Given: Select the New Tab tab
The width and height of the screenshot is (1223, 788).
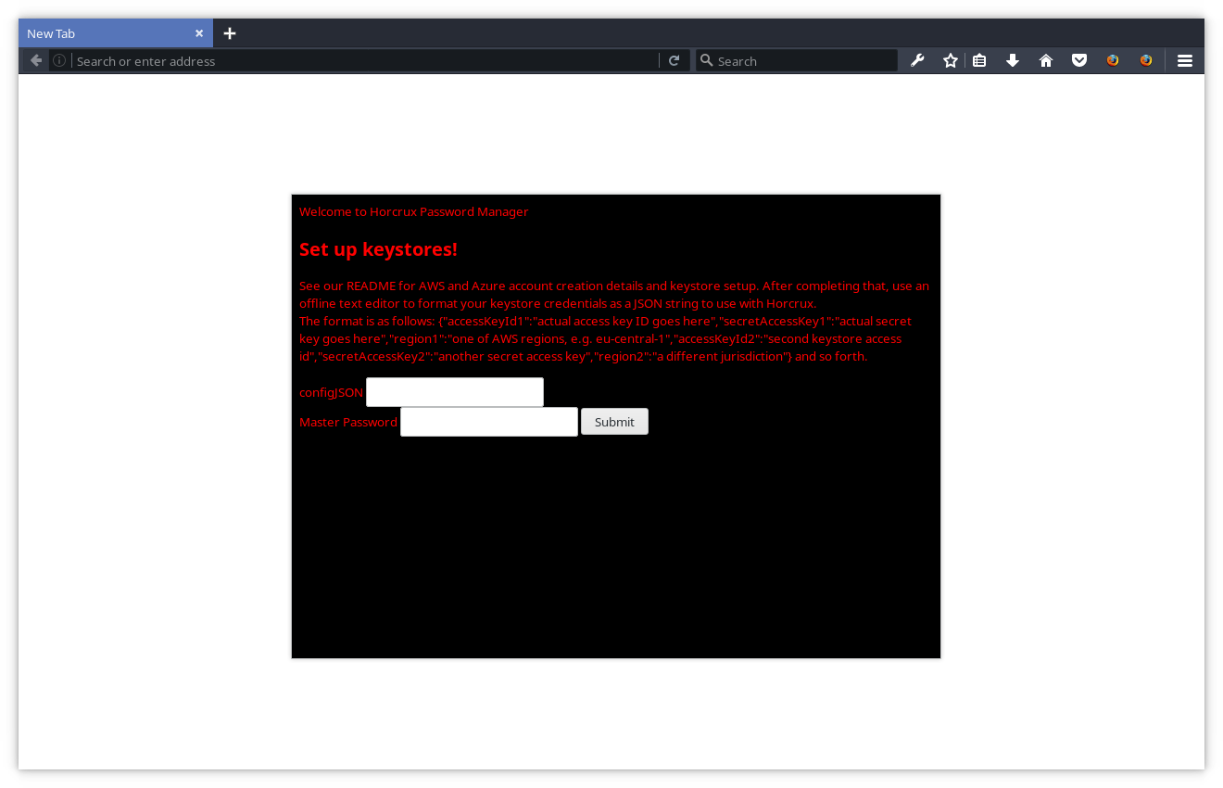Looking at the screenshot, I should (x=116, y=33).
